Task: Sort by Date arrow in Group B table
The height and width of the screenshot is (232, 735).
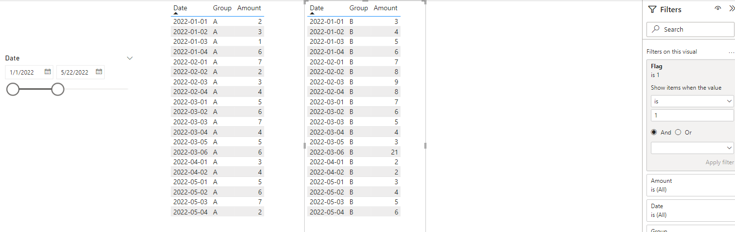Action: pos(312,14)
